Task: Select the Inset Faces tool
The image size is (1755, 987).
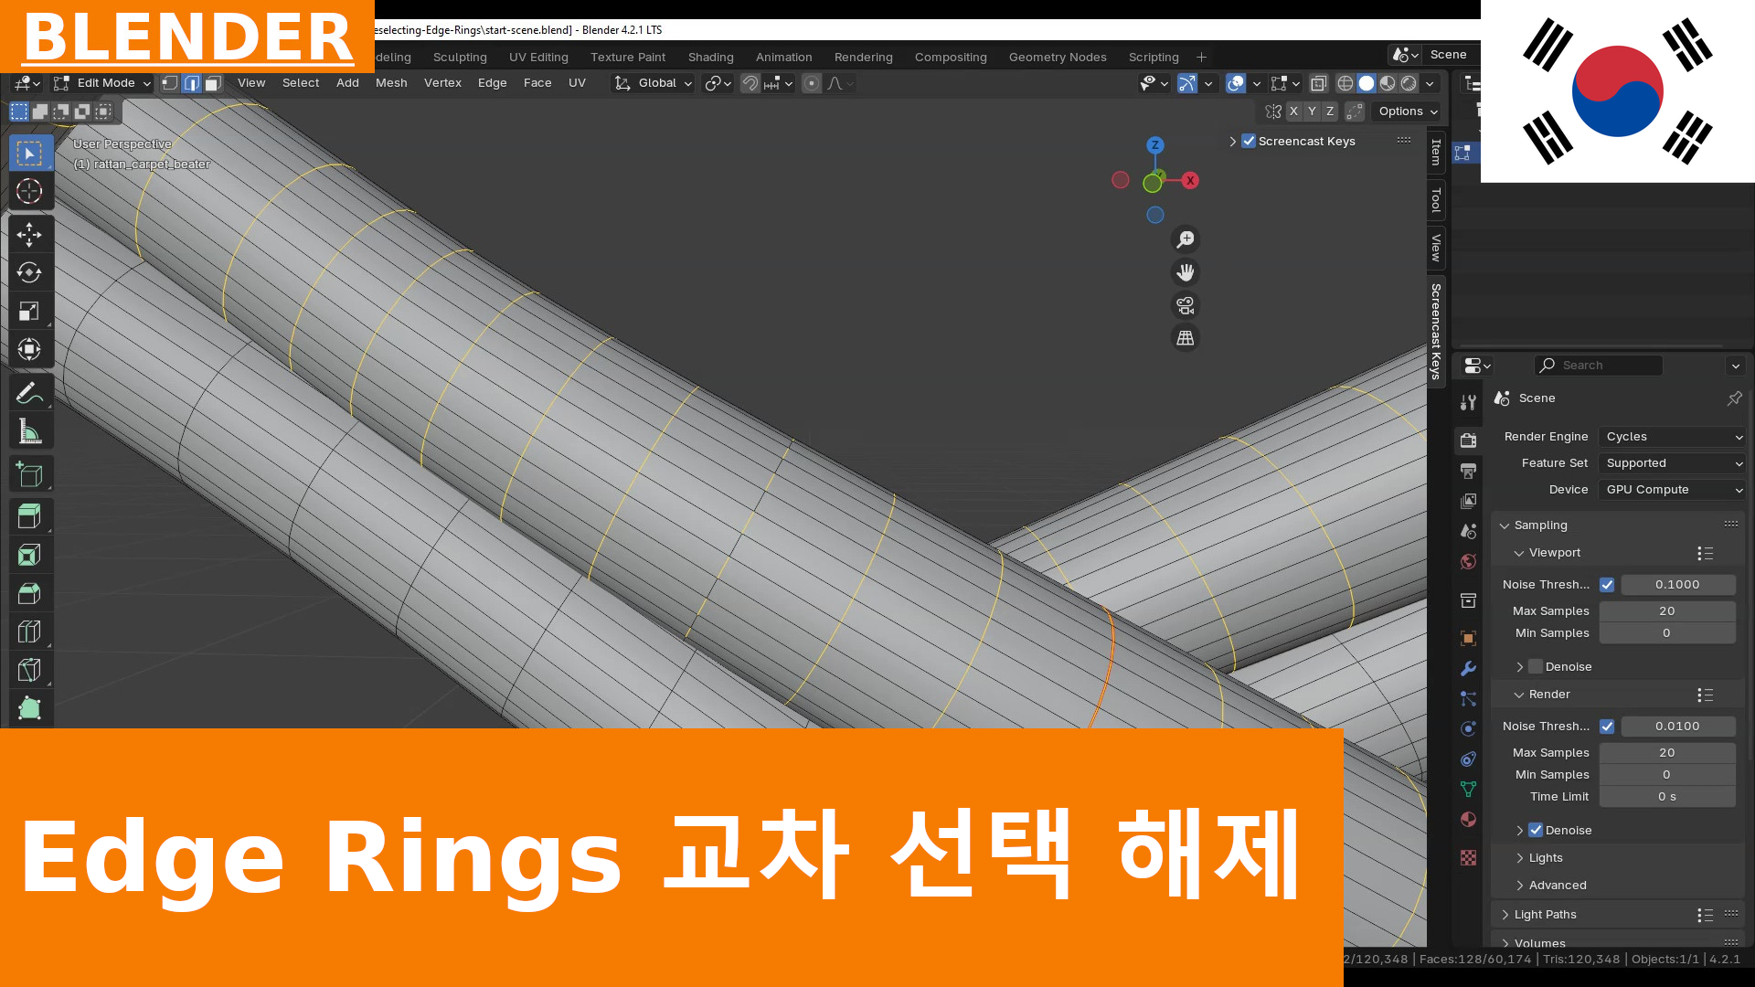Action: pos(29,555)
